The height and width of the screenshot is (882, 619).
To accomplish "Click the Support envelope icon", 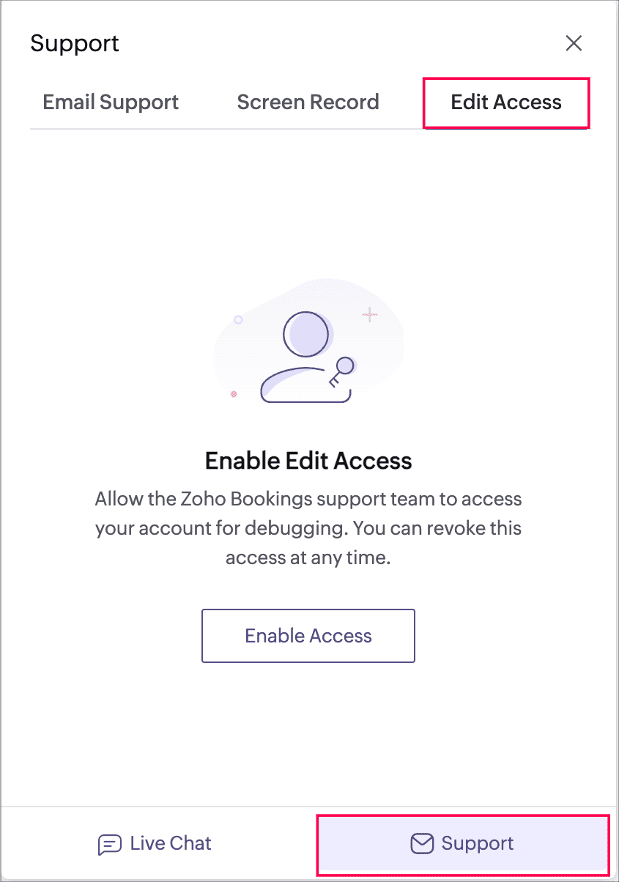I will click(x=421, y=844).
